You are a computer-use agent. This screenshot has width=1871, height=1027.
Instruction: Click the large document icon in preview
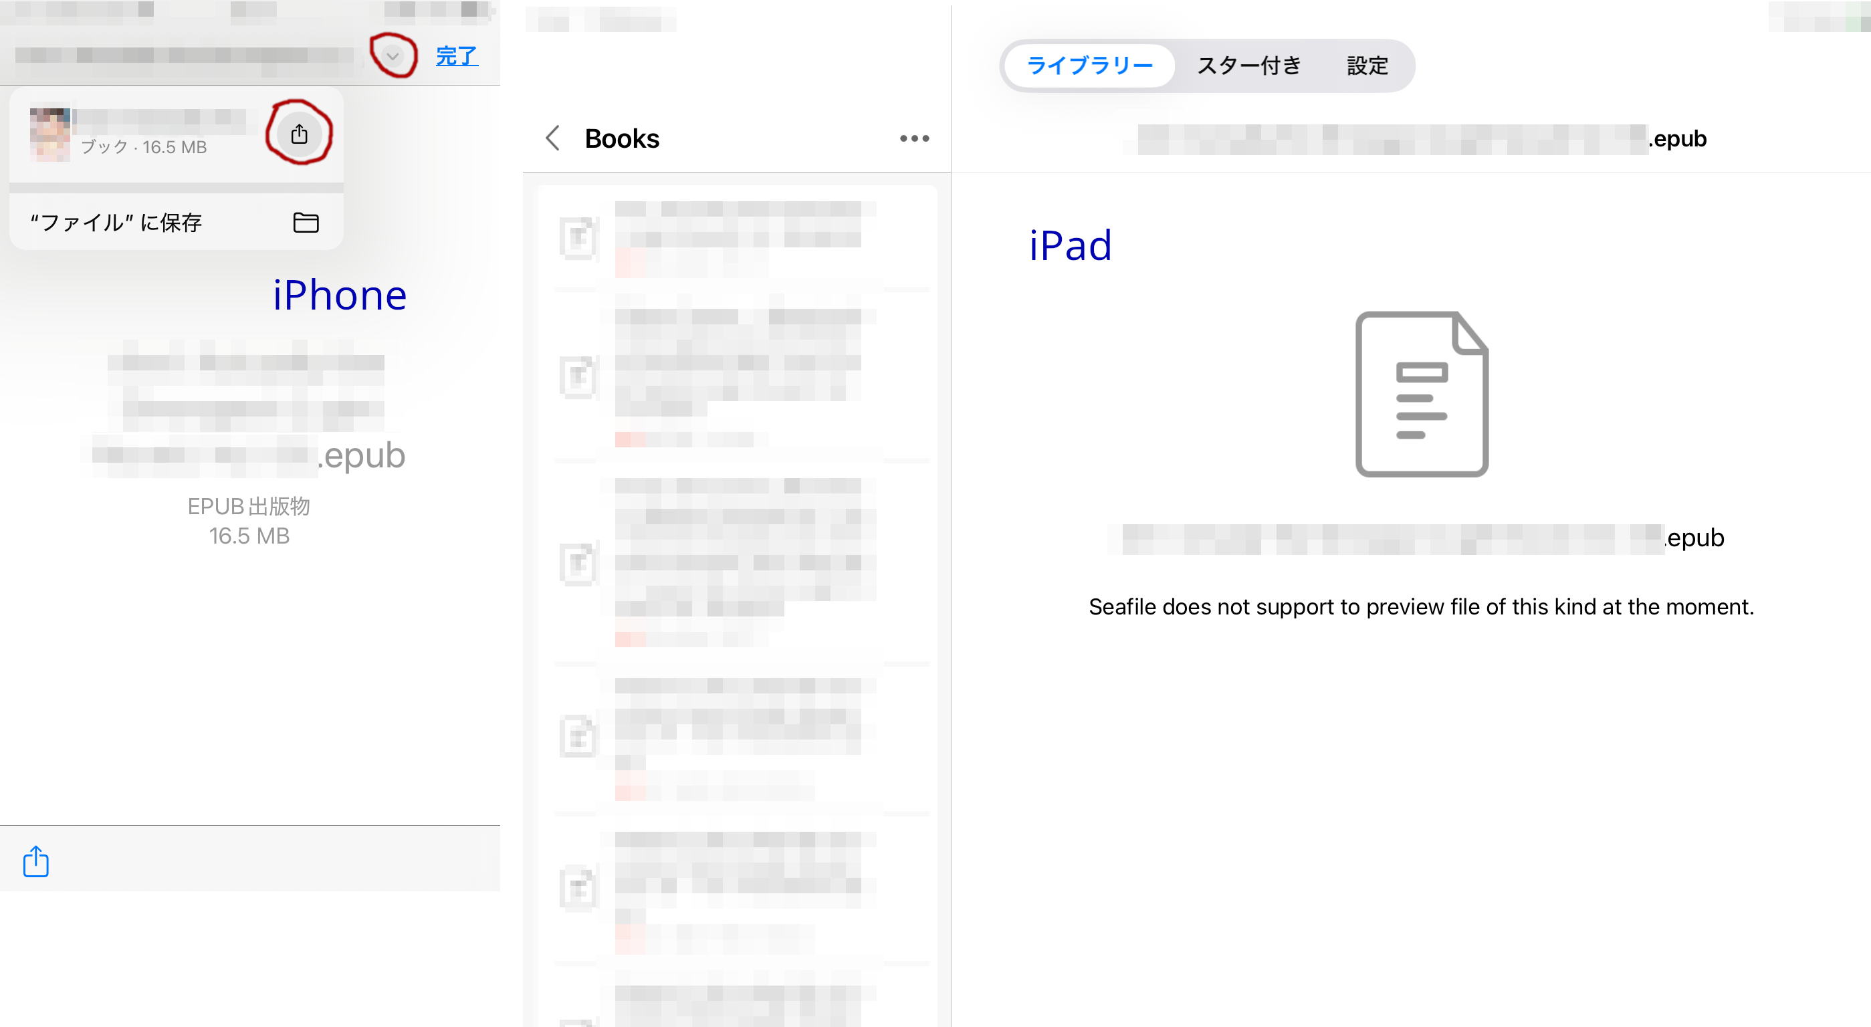1422,394
